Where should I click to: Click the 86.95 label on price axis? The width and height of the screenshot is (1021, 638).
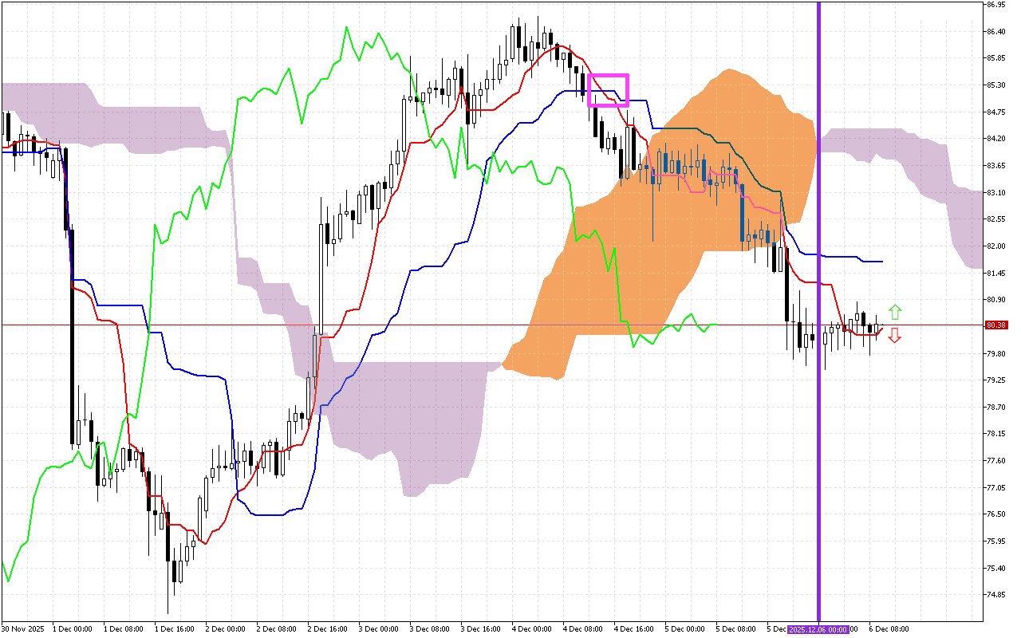(995, 5)
